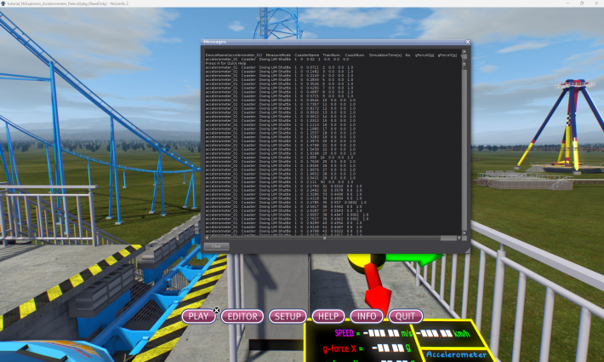This screenshot has height=362, width=604.
Task: Open the EDITOR menu button
Action: 242,317
